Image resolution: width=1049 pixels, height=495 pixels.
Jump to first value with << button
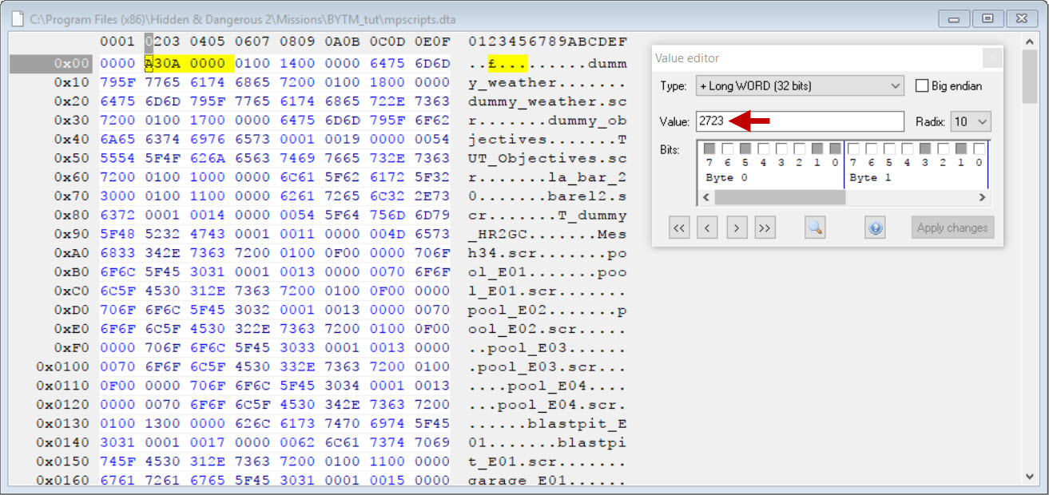(x=679, y=228)
